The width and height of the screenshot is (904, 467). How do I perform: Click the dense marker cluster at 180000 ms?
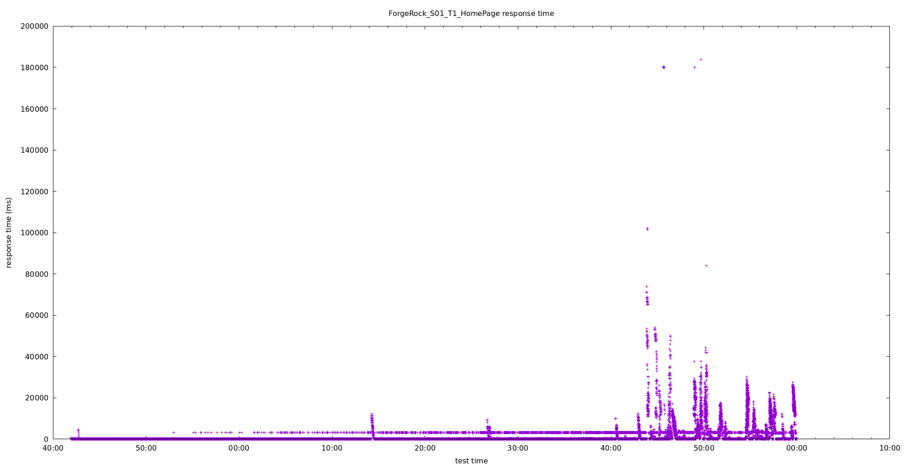coord(663,67)
